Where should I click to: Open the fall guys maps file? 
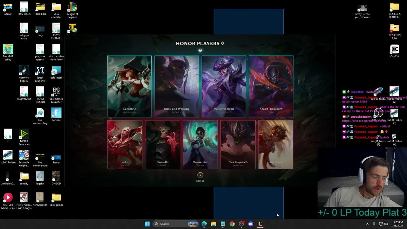pos(24,31)
